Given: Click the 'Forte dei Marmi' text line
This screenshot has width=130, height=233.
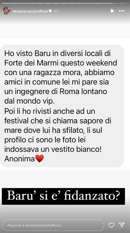Looking at the screenshot, I should click(61, 63).
